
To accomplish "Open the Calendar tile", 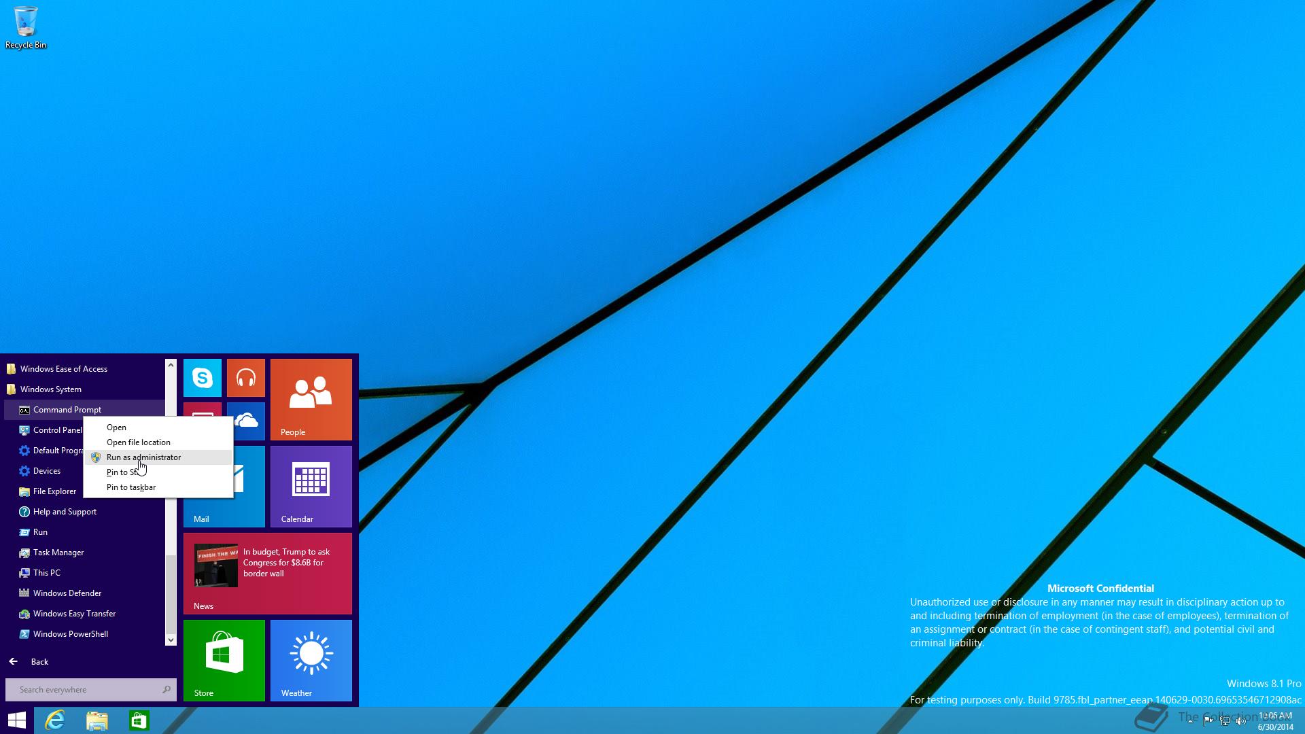I will 311,487.
